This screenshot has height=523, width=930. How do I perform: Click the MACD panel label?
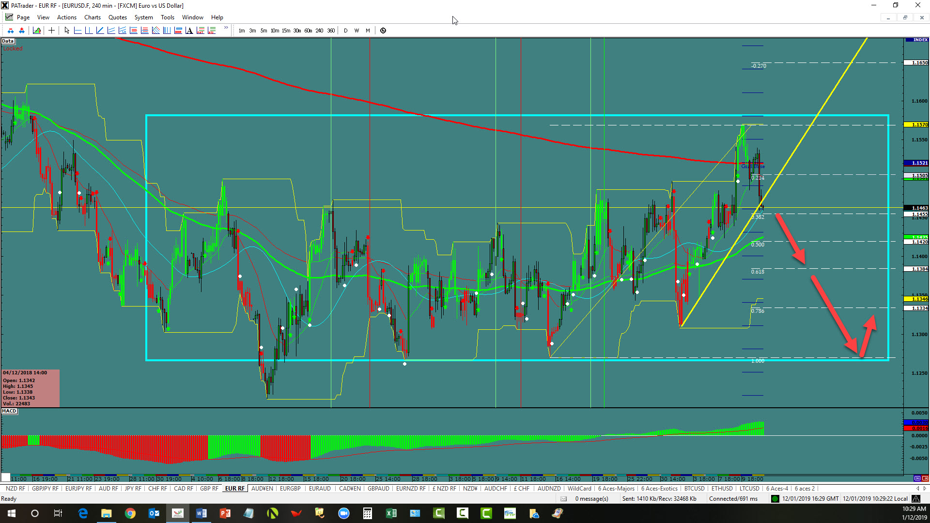pyautogui.click(x=9, y=411)
